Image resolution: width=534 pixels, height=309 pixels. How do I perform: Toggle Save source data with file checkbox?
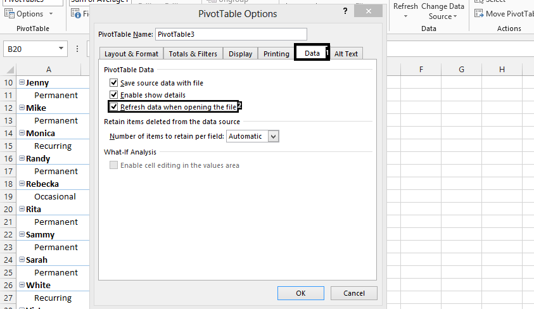click(x=114, y=83)
